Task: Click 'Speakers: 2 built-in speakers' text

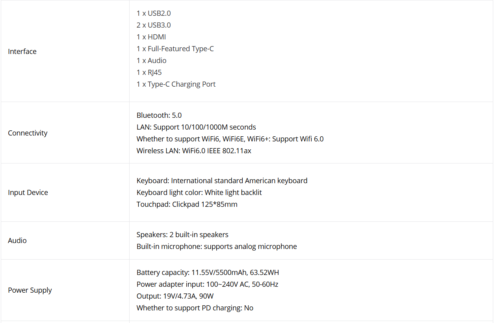Action: (182, 235)
